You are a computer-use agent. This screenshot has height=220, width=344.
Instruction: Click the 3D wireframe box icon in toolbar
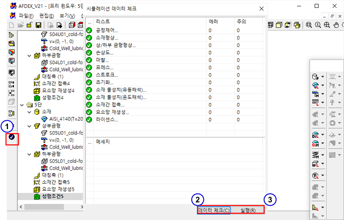click(72, 25)
